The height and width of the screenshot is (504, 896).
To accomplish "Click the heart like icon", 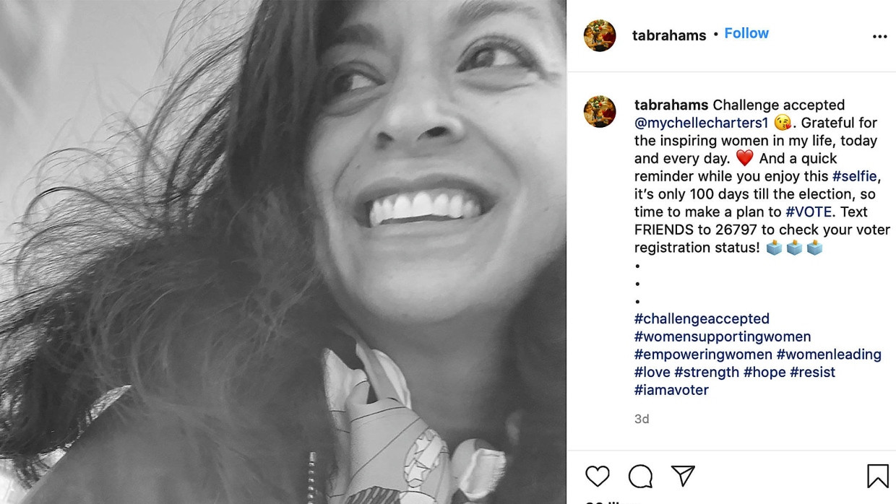I will pyautogui.click(x=598, y=476).
